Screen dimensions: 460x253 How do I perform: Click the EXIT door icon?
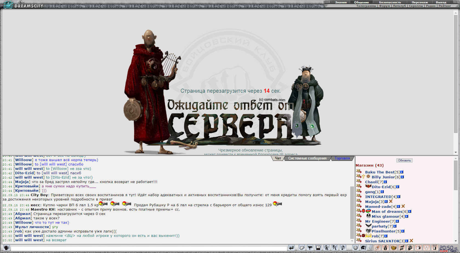[x=435, y=248]
